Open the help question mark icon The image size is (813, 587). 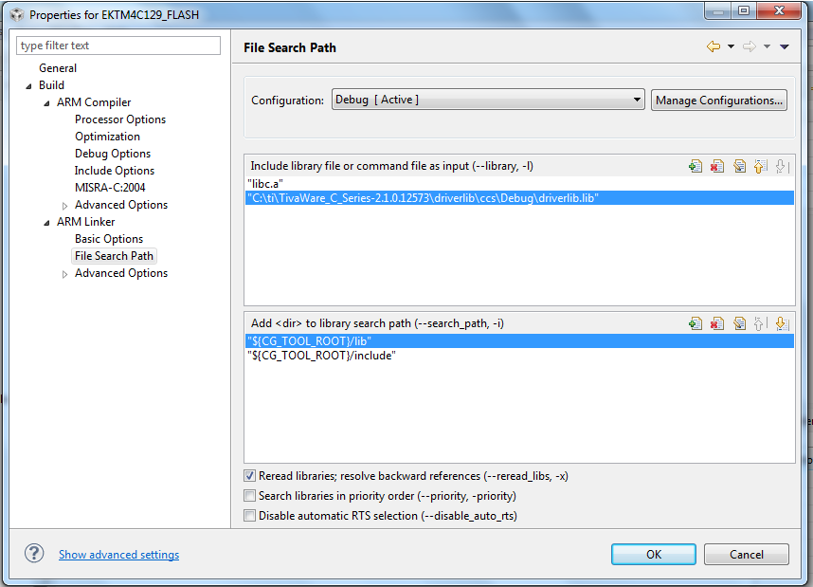34,553
